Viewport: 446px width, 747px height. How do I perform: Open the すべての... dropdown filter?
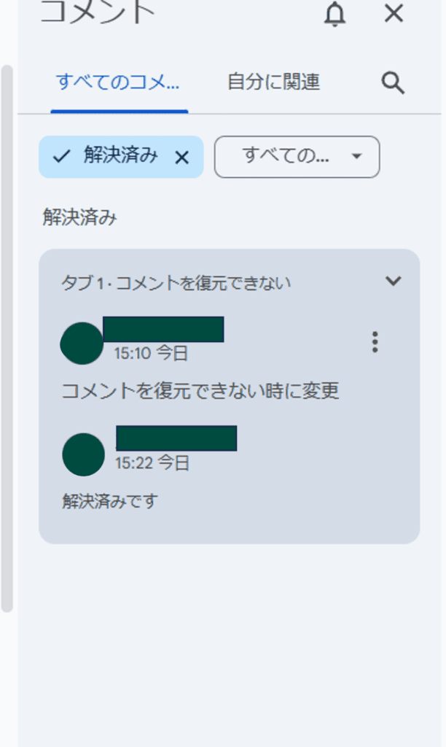coord(297,156)
